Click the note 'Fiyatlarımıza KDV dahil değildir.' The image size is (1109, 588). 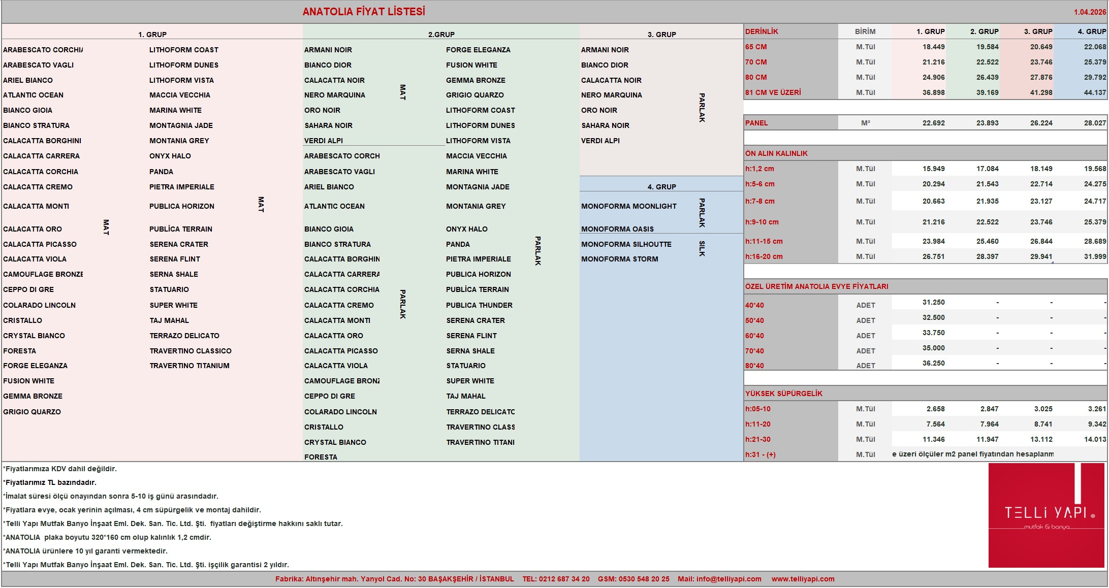60,469
